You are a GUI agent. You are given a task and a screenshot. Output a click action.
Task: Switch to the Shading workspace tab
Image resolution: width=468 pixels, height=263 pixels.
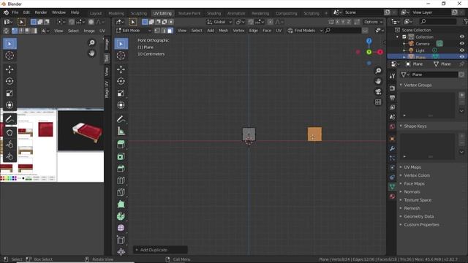click(x=214, y=13)
